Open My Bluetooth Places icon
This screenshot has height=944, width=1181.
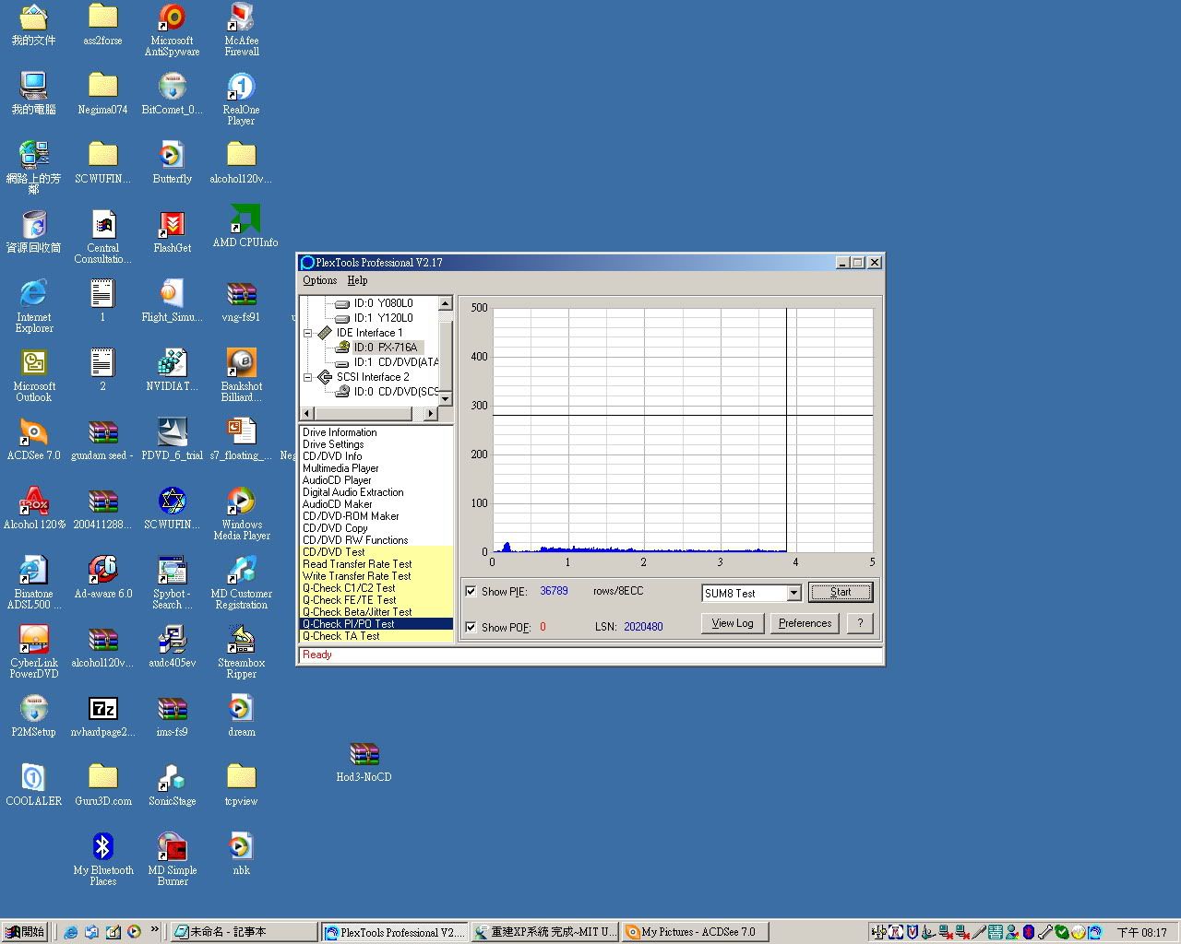coord(103,859)
